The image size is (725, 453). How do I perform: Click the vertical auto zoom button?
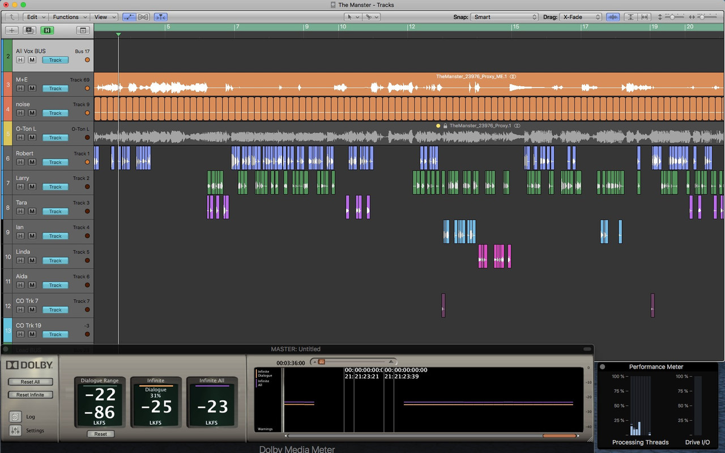pyautogui.click(x=630, y=17)
